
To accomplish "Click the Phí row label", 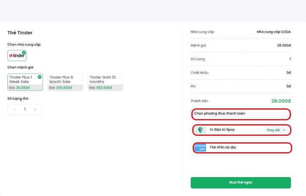I will [x=193, y=86].
